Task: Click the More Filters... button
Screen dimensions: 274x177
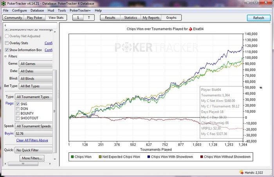Action: (32, 158)
